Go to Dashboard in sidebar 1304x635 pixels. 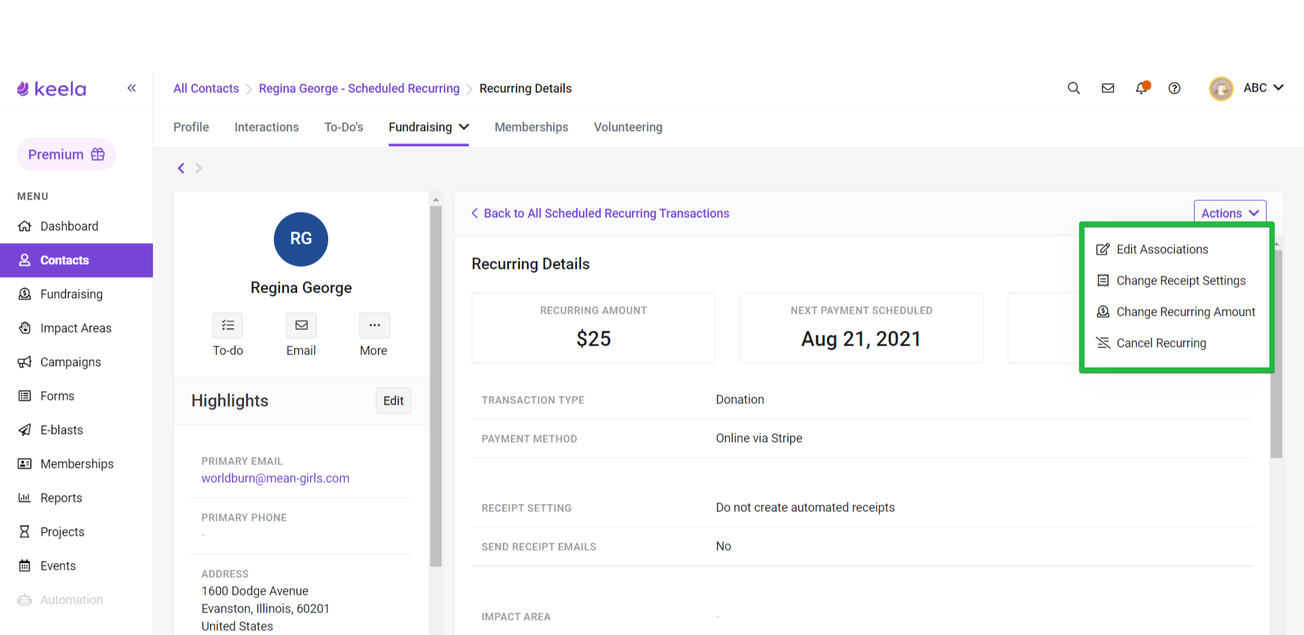click(x=76, y=226)
